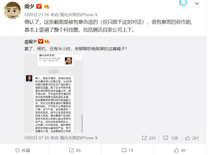208x155 pixels.
Task: Open the quoted post's 126 comments
Action: [171, 138]
